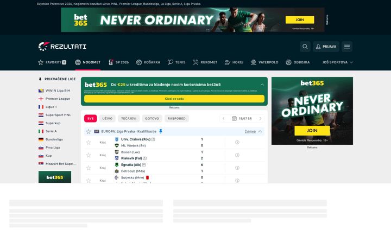Click Klaksvik (Fai) team name
The height and width of the screenshot is (244, 391).
click(131, 158)
